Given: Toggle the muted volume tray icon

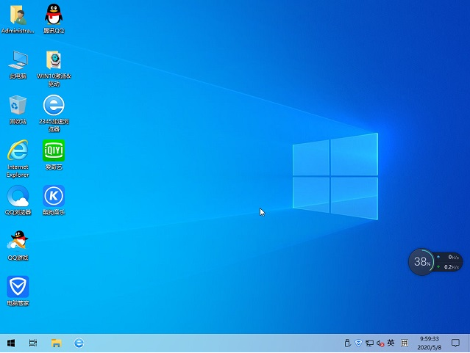Looking at the screenshot, I should coord(380,343).
